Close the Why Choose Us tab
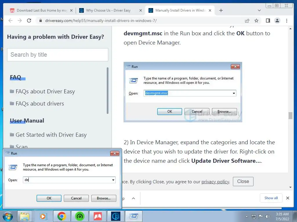Screen dimensions: 297x222 pos(141,10)
